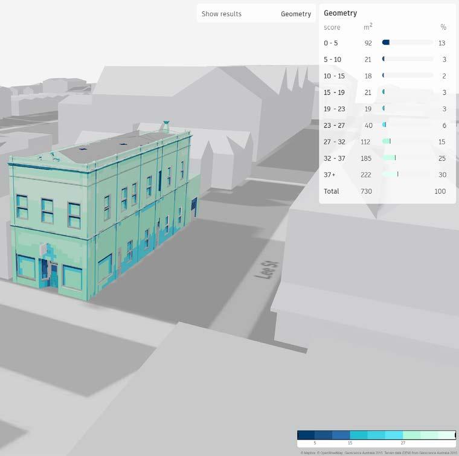The image size is (459, 456).
Task: Pick the darkest navy swatch in color legend
Action: [x=306, y=435]
